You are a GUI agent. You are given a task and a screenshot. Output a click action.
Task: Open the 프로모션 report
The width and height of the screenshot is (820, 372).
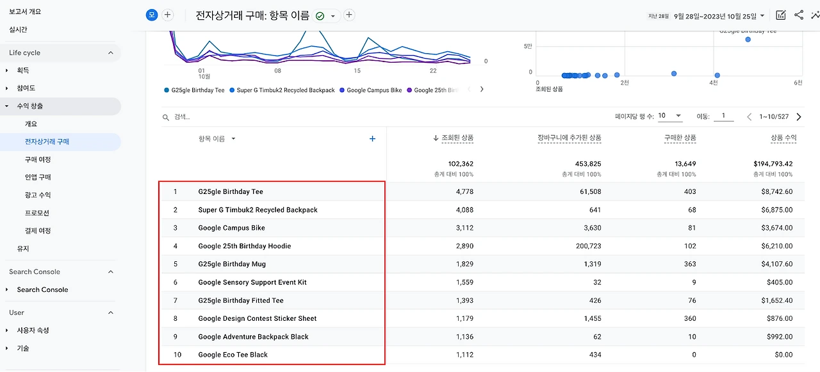click(x=37, y=213)
